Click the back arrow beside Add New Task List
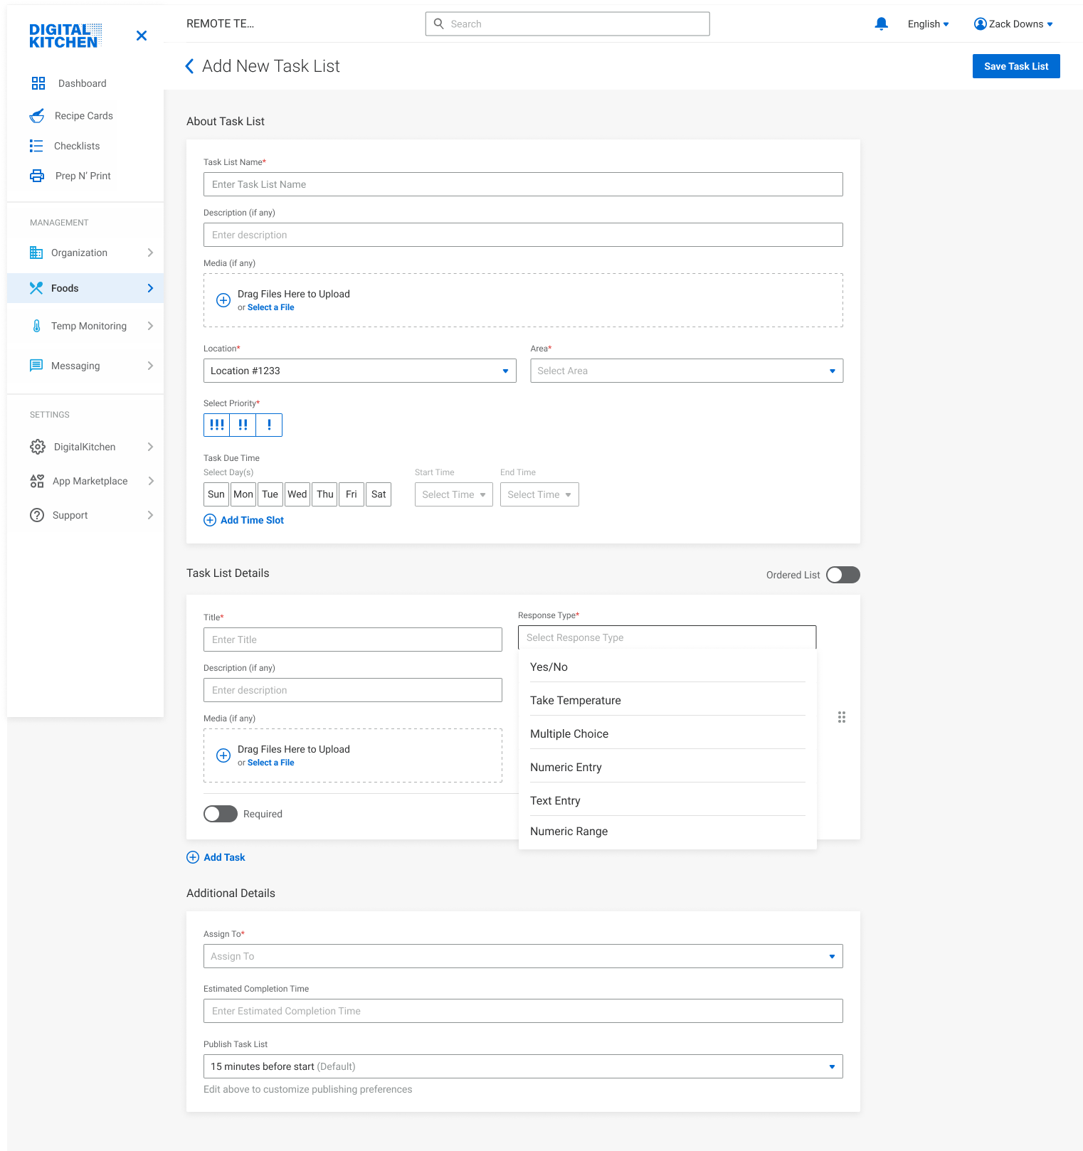The image size is (1083, 1151). coord(189,66)
